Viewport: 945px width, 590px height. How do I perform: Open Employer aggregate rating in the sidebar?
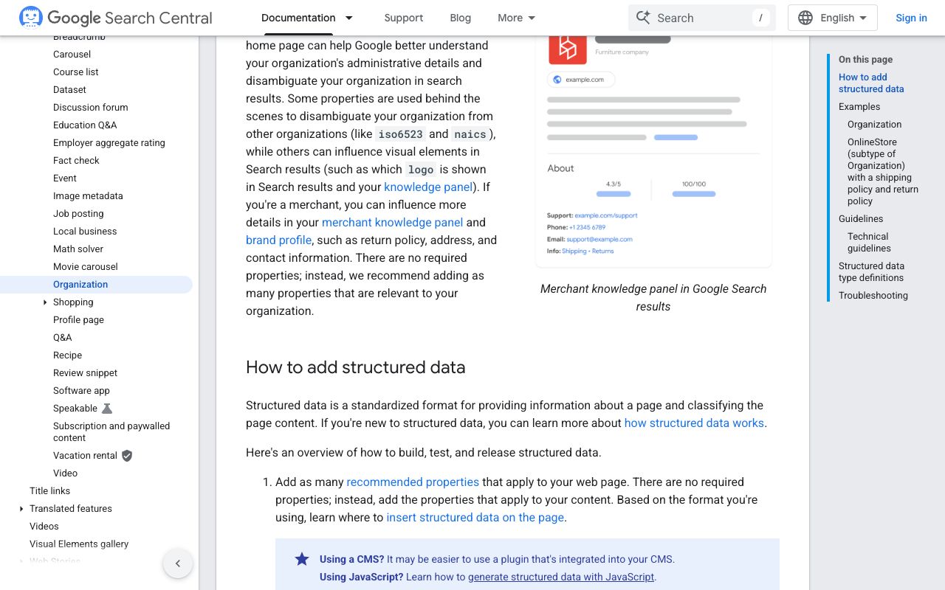coord(109,143)
